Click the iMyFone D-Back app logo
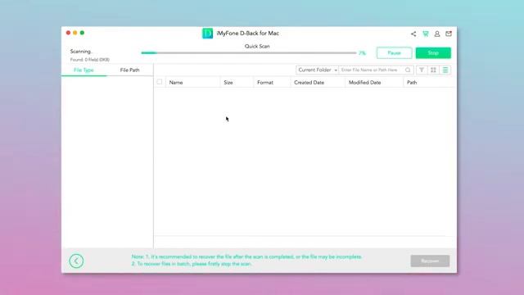524x295 pixels. point(207,34)
